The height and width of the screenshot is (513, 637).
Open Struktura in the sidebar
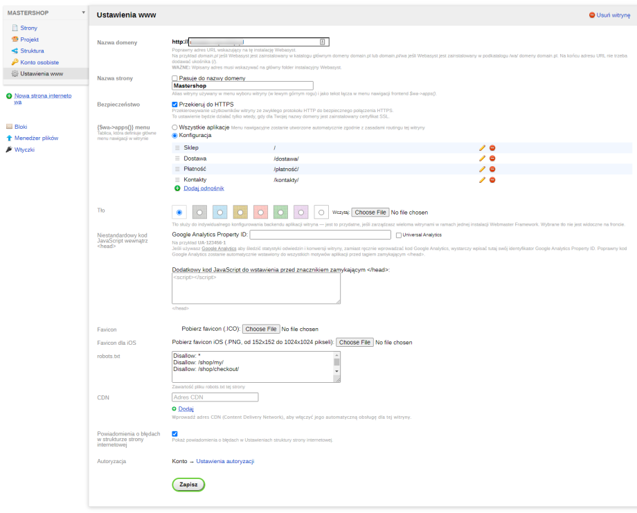pos(32,51)
